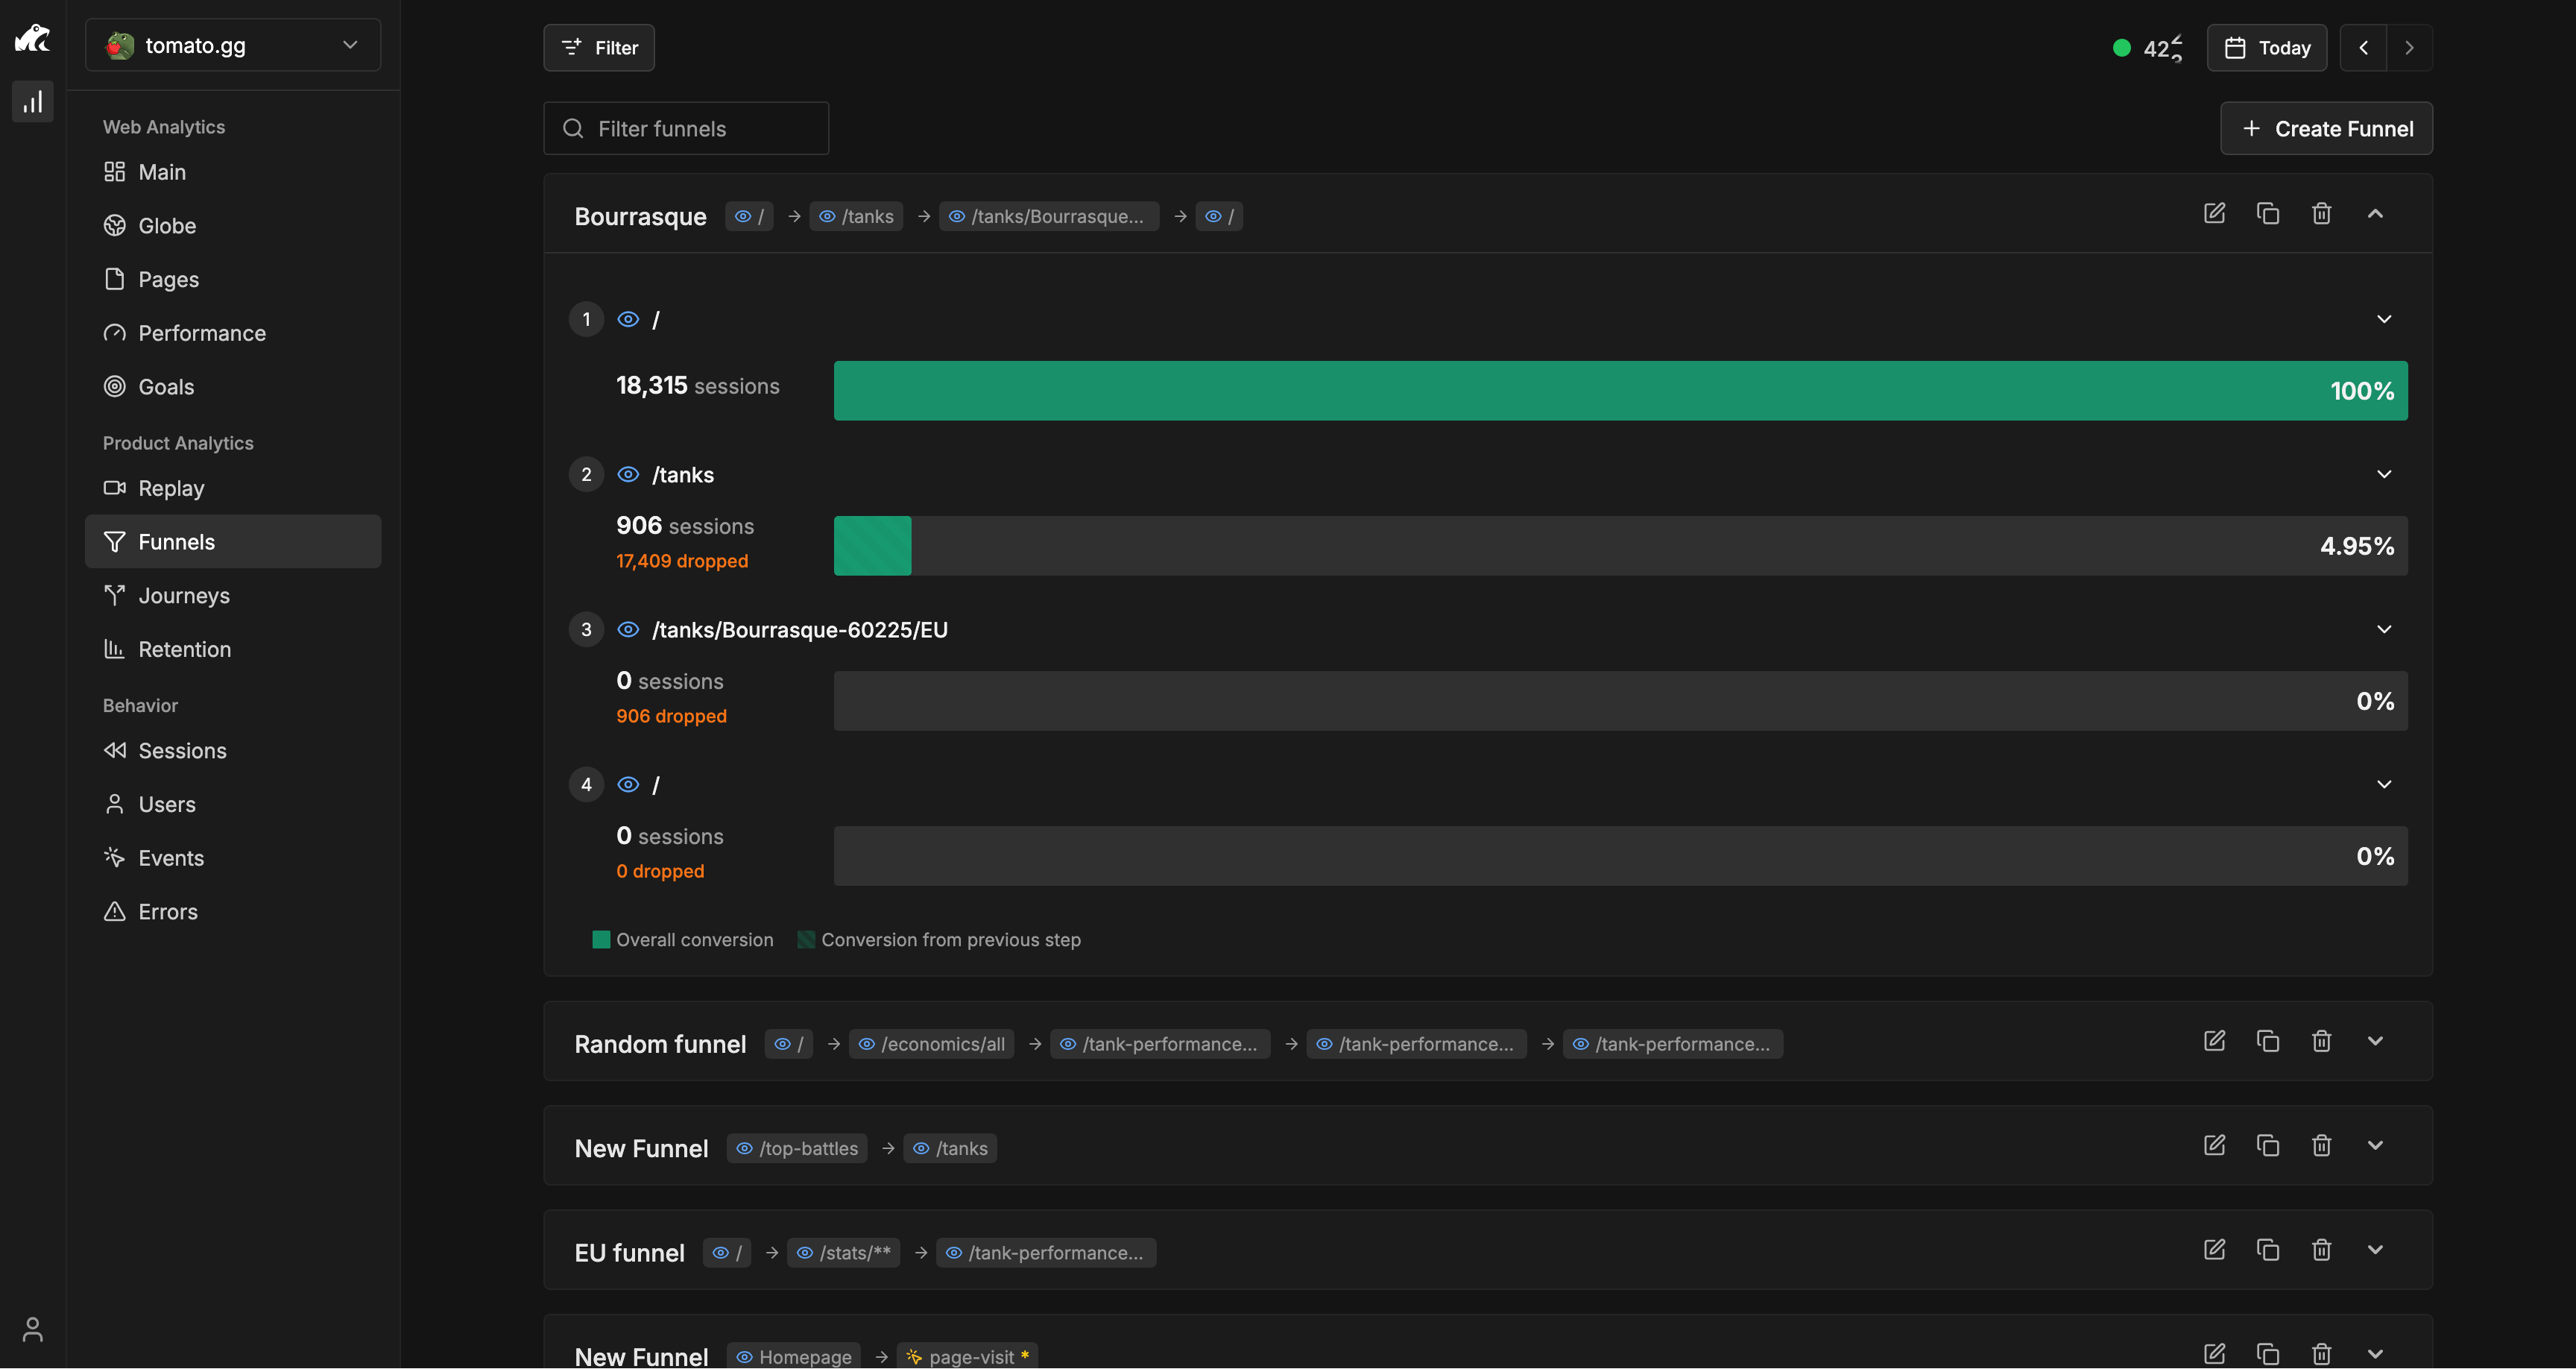Open the Users page from the sidebar
The image size is (2576, 1369).
click(167, 804)
